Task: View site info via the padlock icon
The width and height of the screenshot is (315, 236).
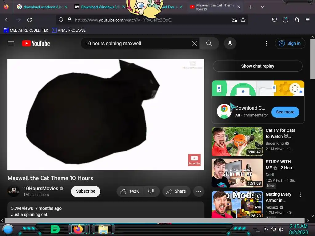Action: [x=70, y=20]
